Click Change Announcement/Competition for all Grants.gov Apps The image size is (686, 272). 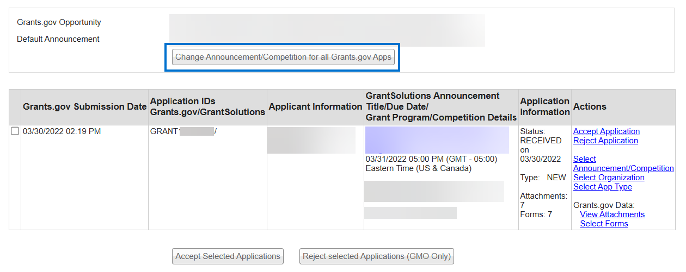[x=283, y=57]
